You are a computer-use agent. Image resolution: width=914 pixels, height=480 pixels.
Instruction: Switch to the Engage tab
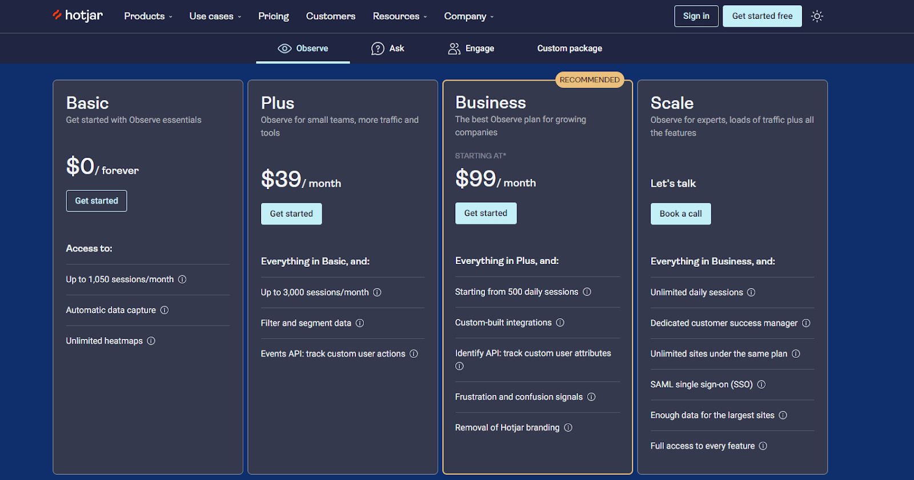click(471, 49)
